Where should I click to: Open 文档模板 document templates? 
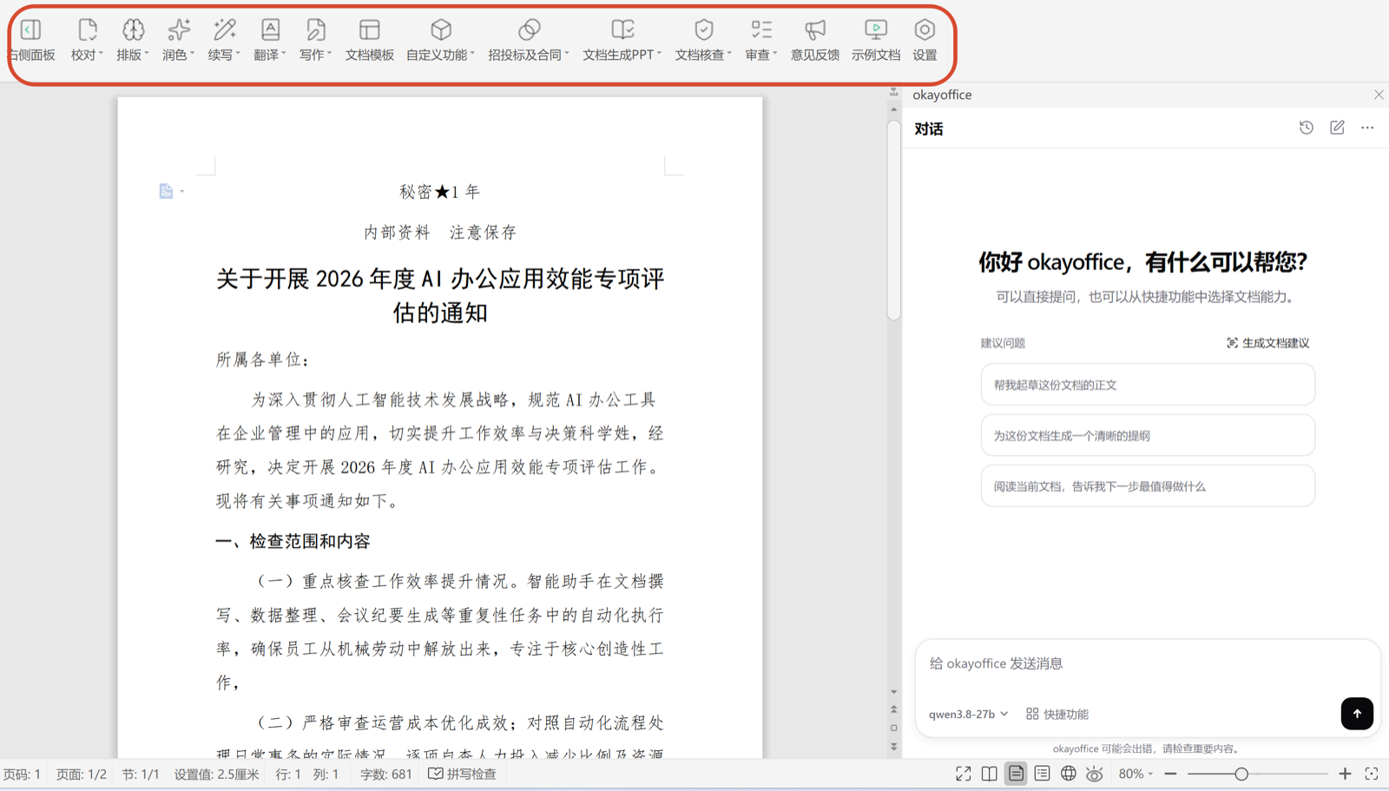coord(370,40)
